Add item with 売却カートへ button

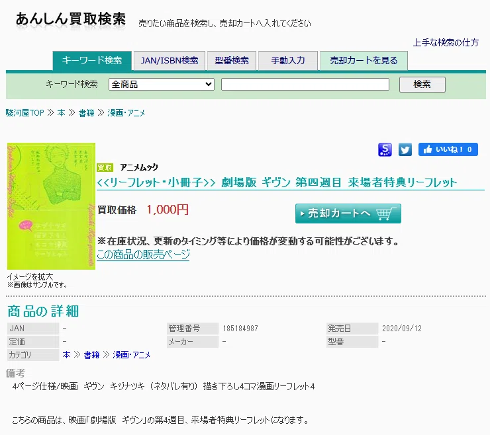coord(348,214)
